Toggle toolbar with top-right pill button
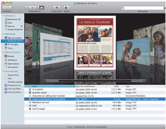Image resolution: width=166 pixels, height=129 pixels. [163, 3]
